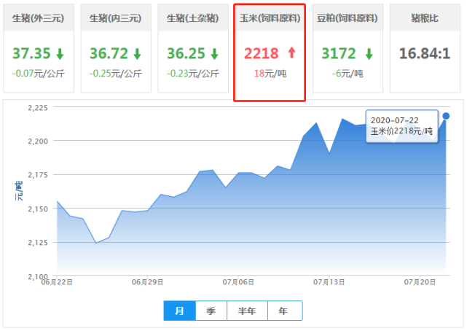Click the 07月20日 axis label
467x331 pixels.
(x=420, y=282)
